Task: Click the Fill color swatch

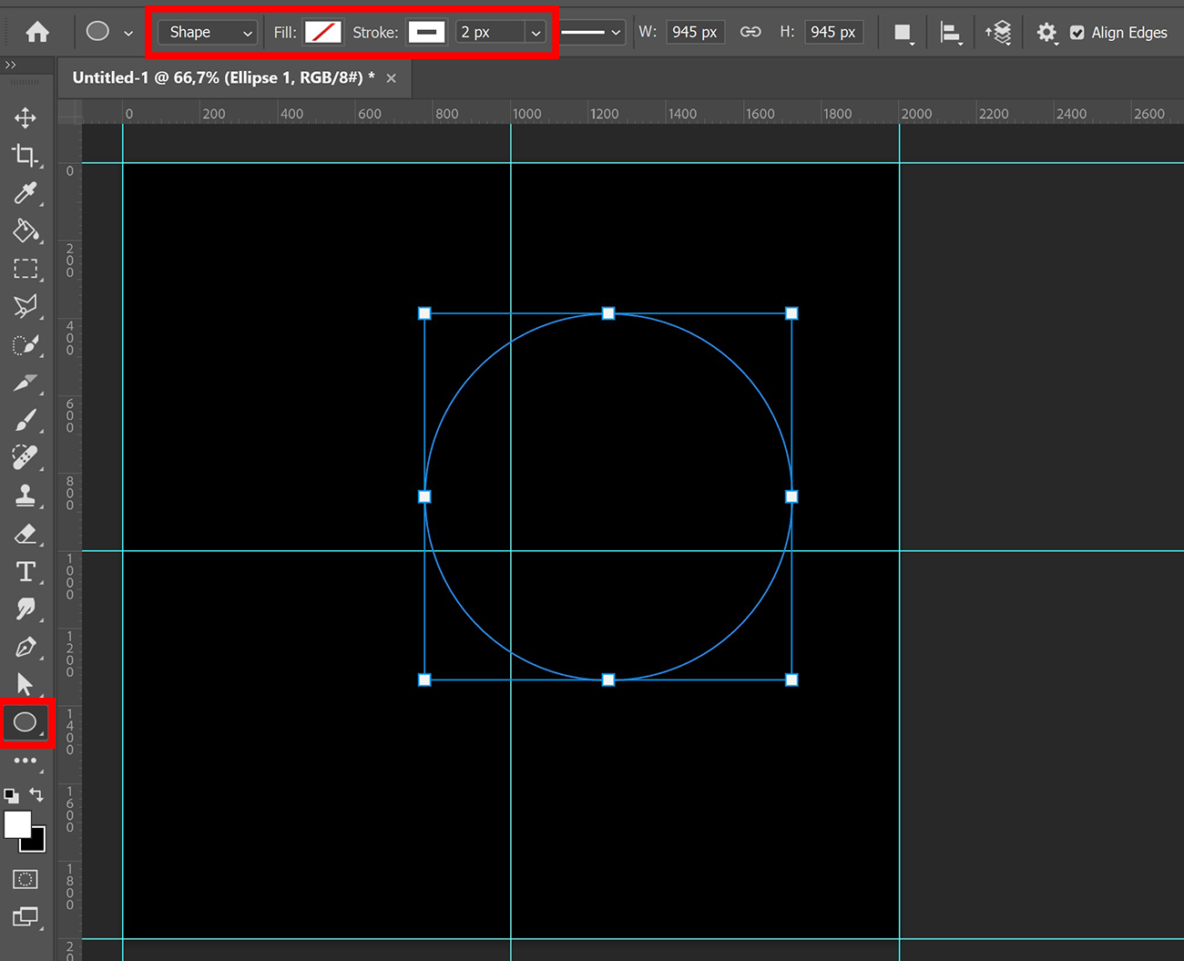Action: [x=322, y=32]
